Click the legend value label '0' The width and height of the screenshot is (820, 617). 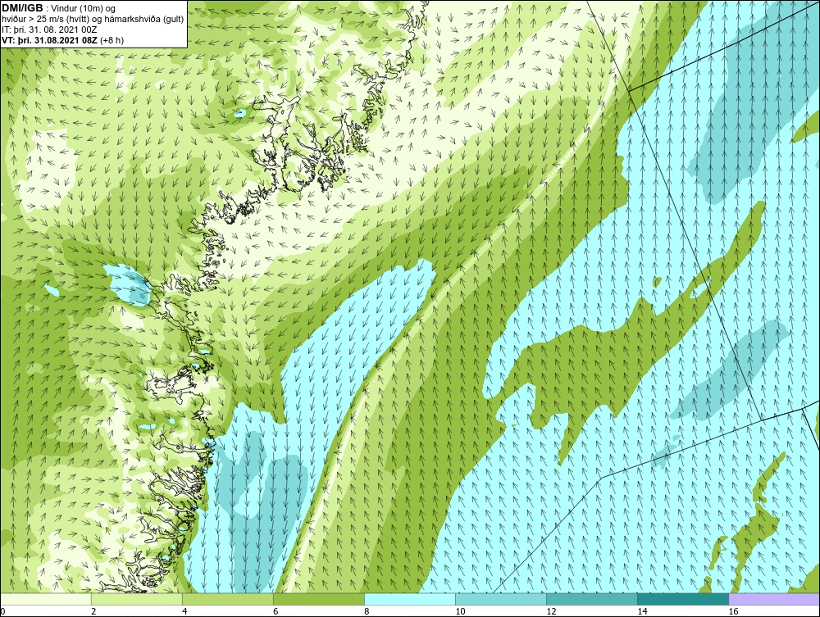2,611
